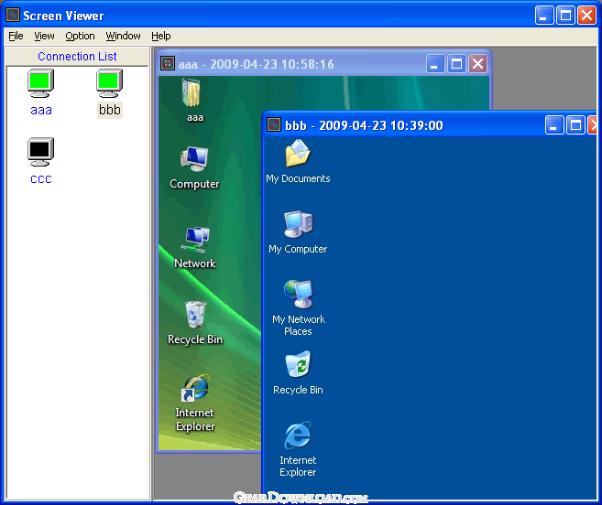Click the ccc label in Connection List

41,179
